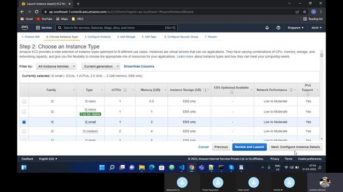
Task: Go to step 3. Configure Instance
Action: pos(98,37)
